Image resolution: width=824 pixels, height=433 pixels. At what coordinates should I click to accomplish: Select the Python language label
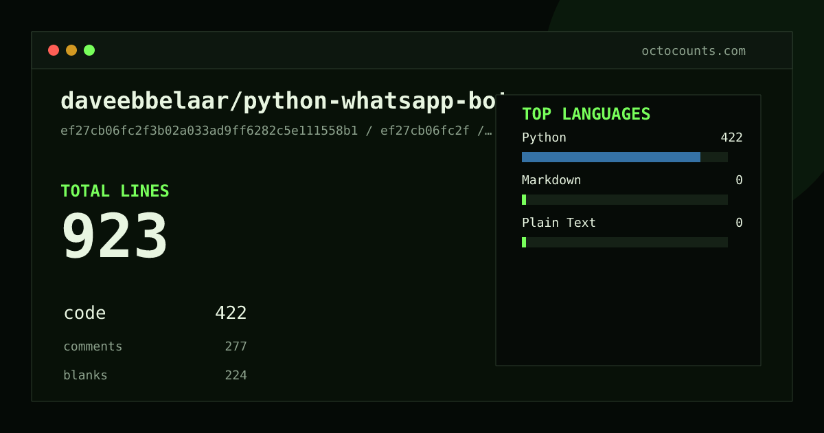pyautogui.click(x=544, y=137)
